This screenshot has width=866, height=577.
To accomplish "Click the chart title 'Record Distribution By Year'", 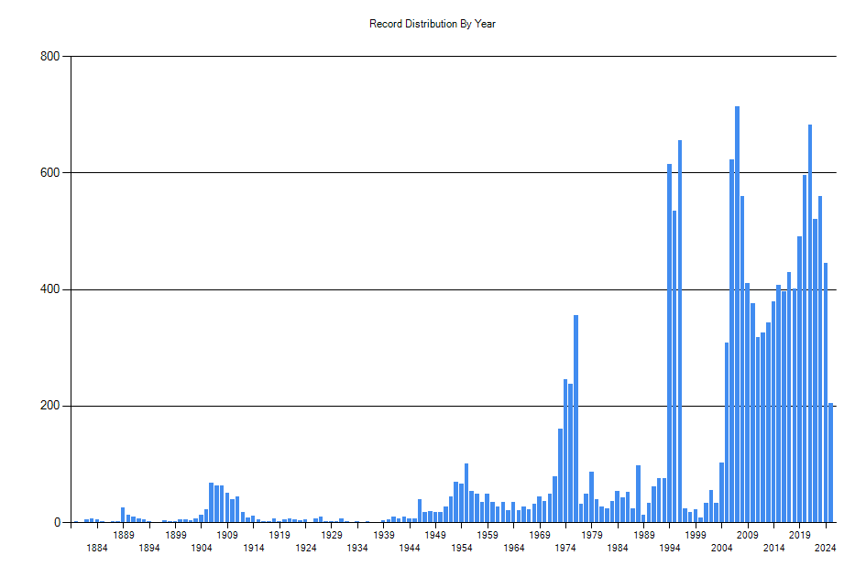I will (433, 24).
